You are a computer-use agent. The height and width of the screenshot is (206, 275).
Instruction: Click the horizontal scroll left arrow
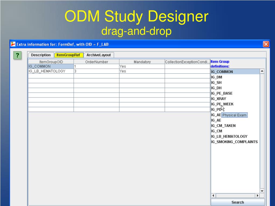pos(213,196)
